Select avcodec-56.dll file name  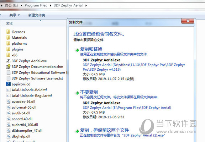coord(23,102)
